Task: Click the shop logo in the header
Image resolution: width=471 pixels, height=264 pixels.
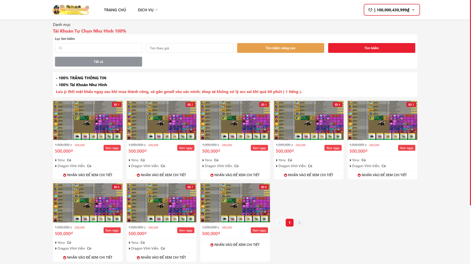Action: point(71,10)
